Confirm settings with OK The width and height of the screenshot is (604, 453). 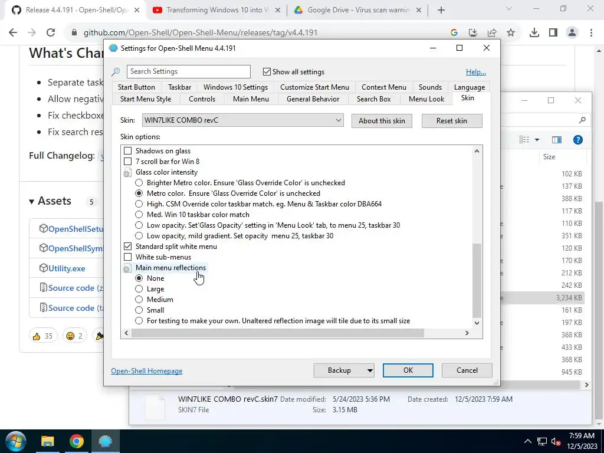point(408,370)
